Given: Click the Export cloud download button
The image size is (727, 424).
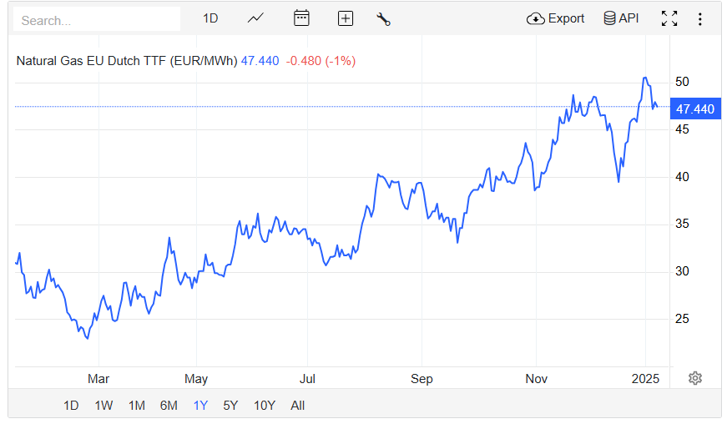Looking at the screenshot, I should click(555, 18).
